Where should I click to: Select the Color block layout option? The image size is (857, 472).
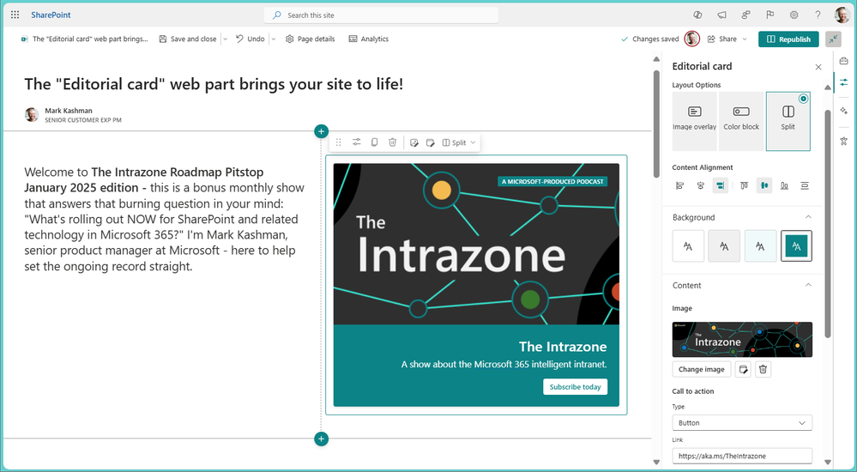tap(741, 121)
